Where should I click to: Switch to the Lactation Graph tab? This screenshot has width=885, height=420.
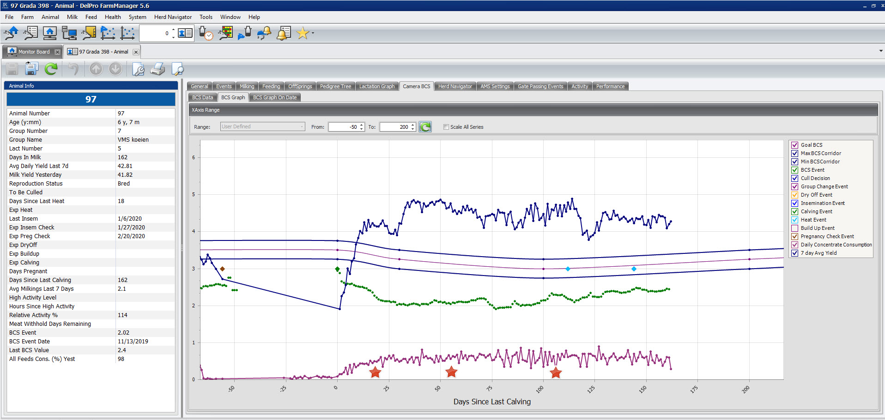click(x=377, y=86)
